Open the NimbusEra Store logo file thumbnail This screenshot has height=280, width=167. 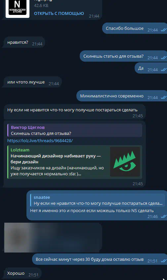[x=18, y=9]
